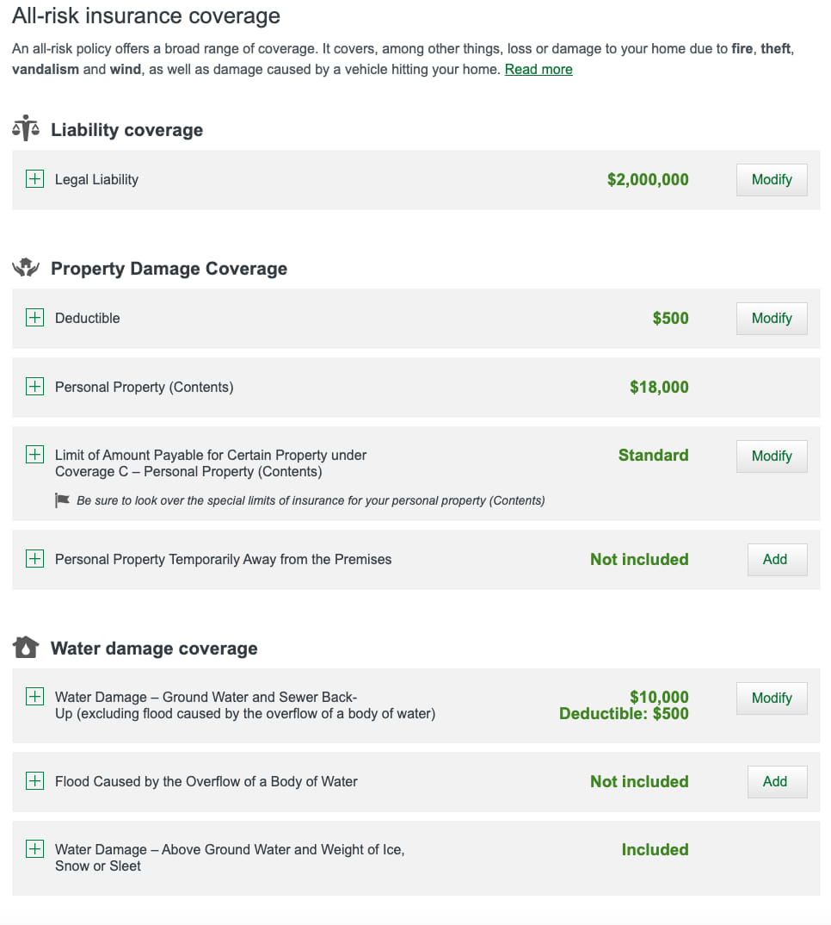Expand Ground Water and Sewer Back-Up row
Image resolution: width=831 pixels, height=925 pixels.
pos(34,697)
